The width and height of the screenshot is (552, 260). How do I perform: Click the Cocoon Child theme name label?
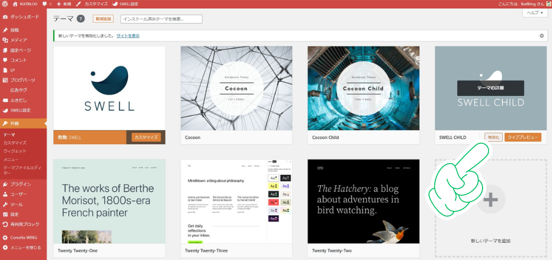tap(325, 138)
